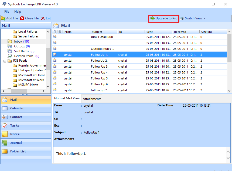232x171 pixels.
Task: Click folder tree scroll up arrow
Action: pos(48,32)
